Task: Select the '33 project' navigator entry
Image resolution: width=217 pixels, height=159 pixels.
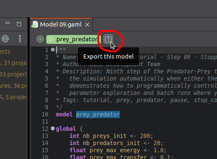Action: coord(13,74)
